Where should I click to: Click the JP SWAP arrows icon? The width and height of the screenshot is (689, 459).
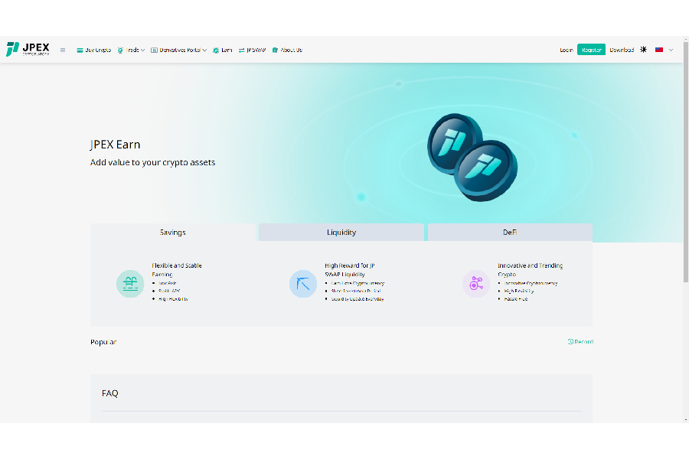click(x=242, y=50)
